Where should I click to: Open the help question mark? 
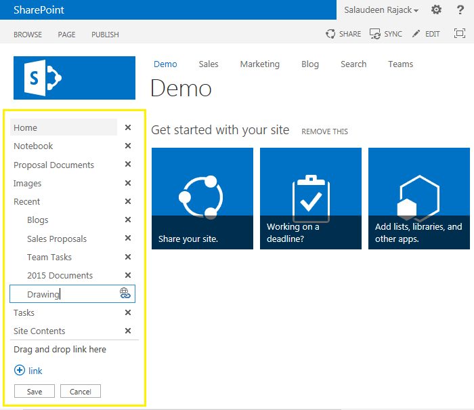tap(460, 9)
